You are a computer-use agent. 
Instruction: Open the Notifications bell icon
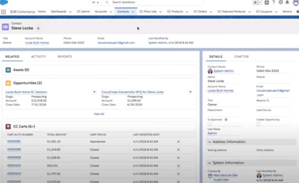pos(287,2)
